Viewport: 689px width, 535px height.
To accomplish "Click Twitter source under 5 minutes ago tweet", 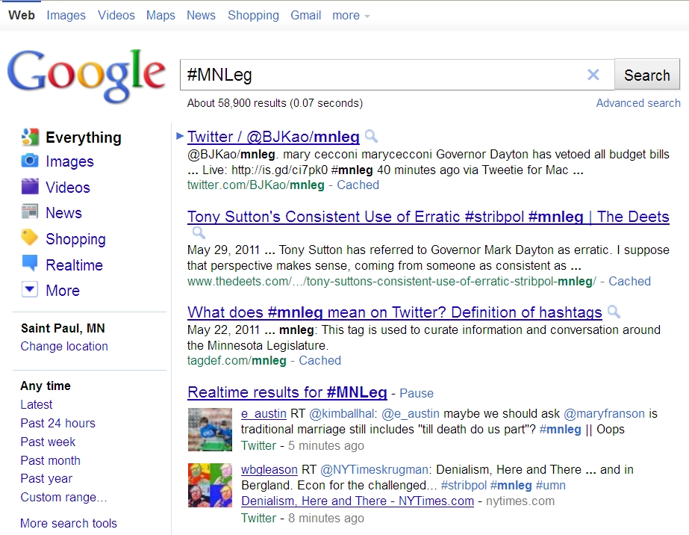I will coord(258,445).
